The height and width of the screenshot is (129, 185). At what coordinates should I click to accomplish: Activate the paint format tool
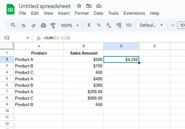[x=53, y=25]
